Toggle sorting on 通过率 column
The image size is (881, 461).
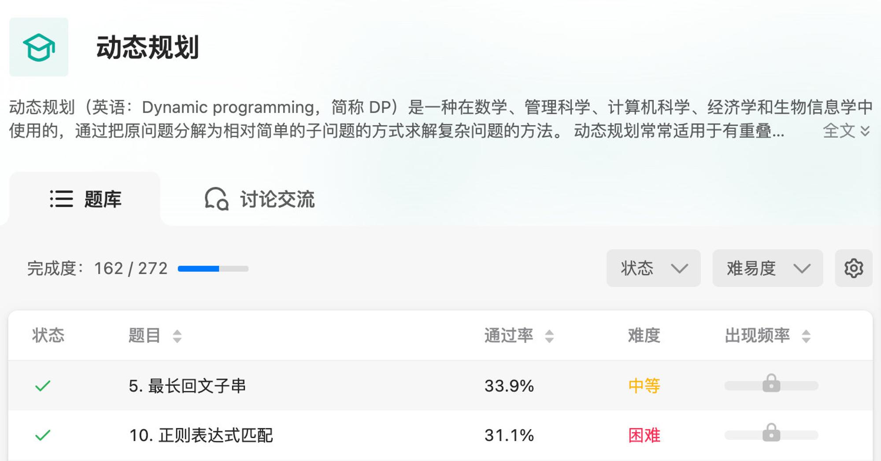click(x=549, y=336)
